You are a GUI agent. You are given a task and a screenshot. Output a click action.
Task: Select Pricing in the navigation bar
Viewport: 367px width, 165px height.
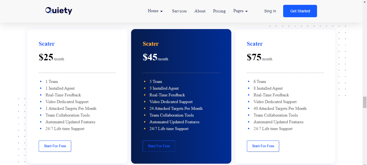pyautogui.click(x=219, y=11)
